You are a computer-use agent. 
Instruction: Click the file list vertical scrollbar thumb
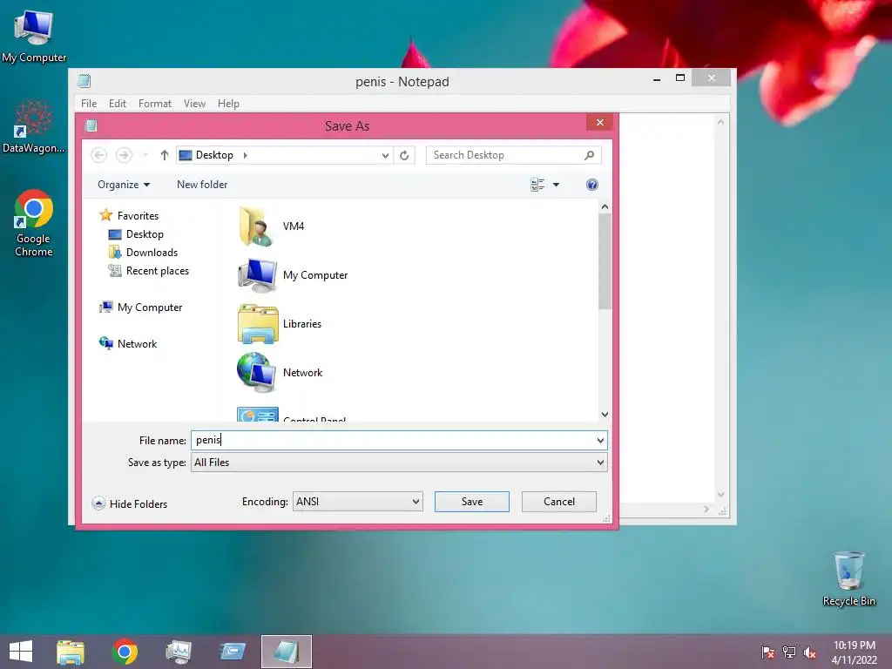pyautogui.click(x=605, y=261)
